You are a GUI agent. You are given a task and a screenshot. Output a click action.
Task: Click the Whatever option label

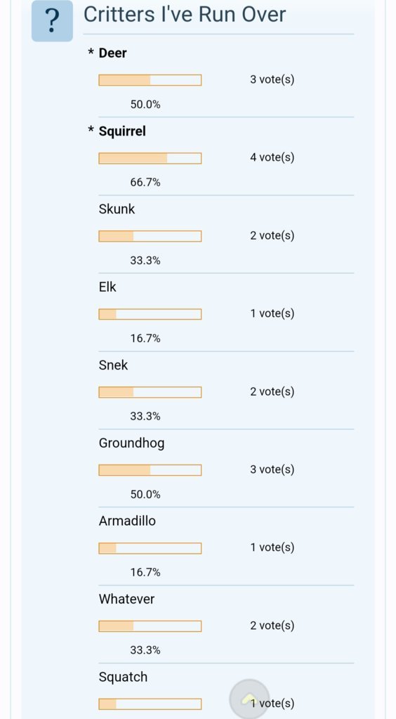click(126, 599)
